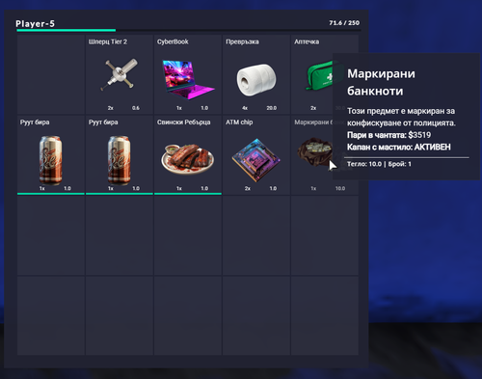Click the CyberBook item name

click(173, 41)
